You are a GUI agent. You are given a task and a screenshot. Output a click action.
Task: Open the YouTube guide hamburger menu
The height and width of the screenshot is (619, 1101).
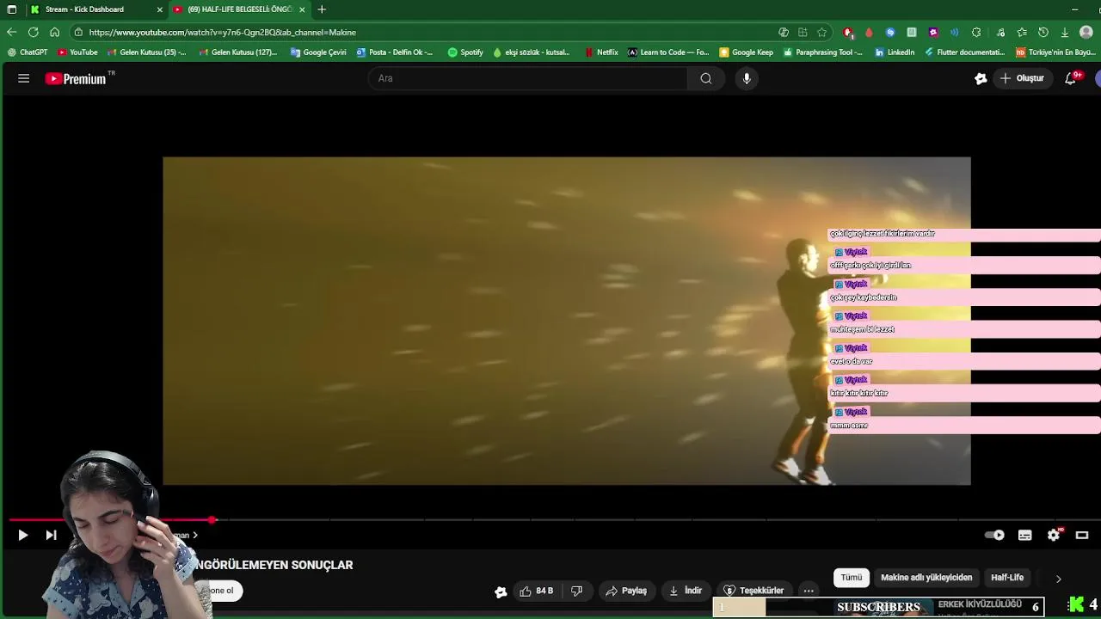[x=24, y=78]
